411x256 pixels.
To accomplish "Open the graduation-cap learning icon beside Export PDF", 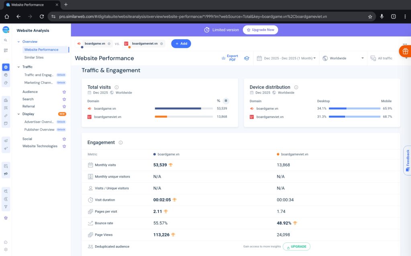I will [246, 58].
